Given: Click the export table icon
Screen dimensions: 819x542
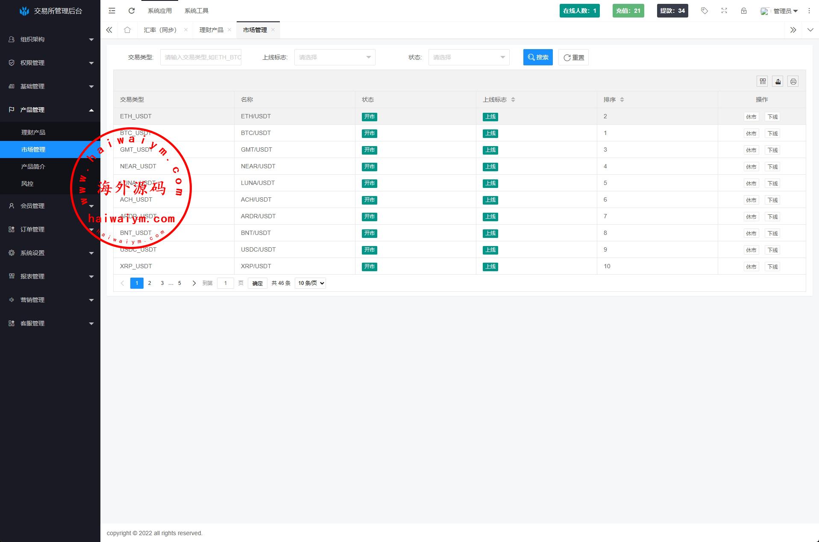Looking at the screenshot, I should (778, 82).
